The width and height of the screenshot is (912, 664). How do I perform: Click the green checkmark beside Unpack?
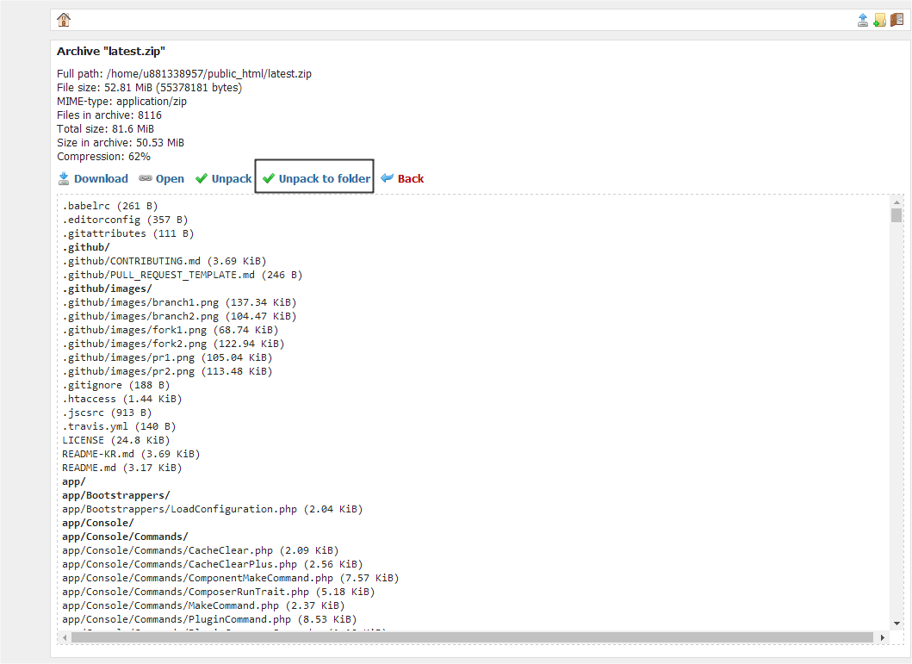(202, 178)
